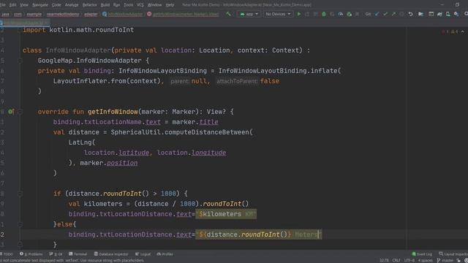Select the InfoWindowAdapter.kt editor tab
Screen dimensions: 468x263
[x=24, y=23]
